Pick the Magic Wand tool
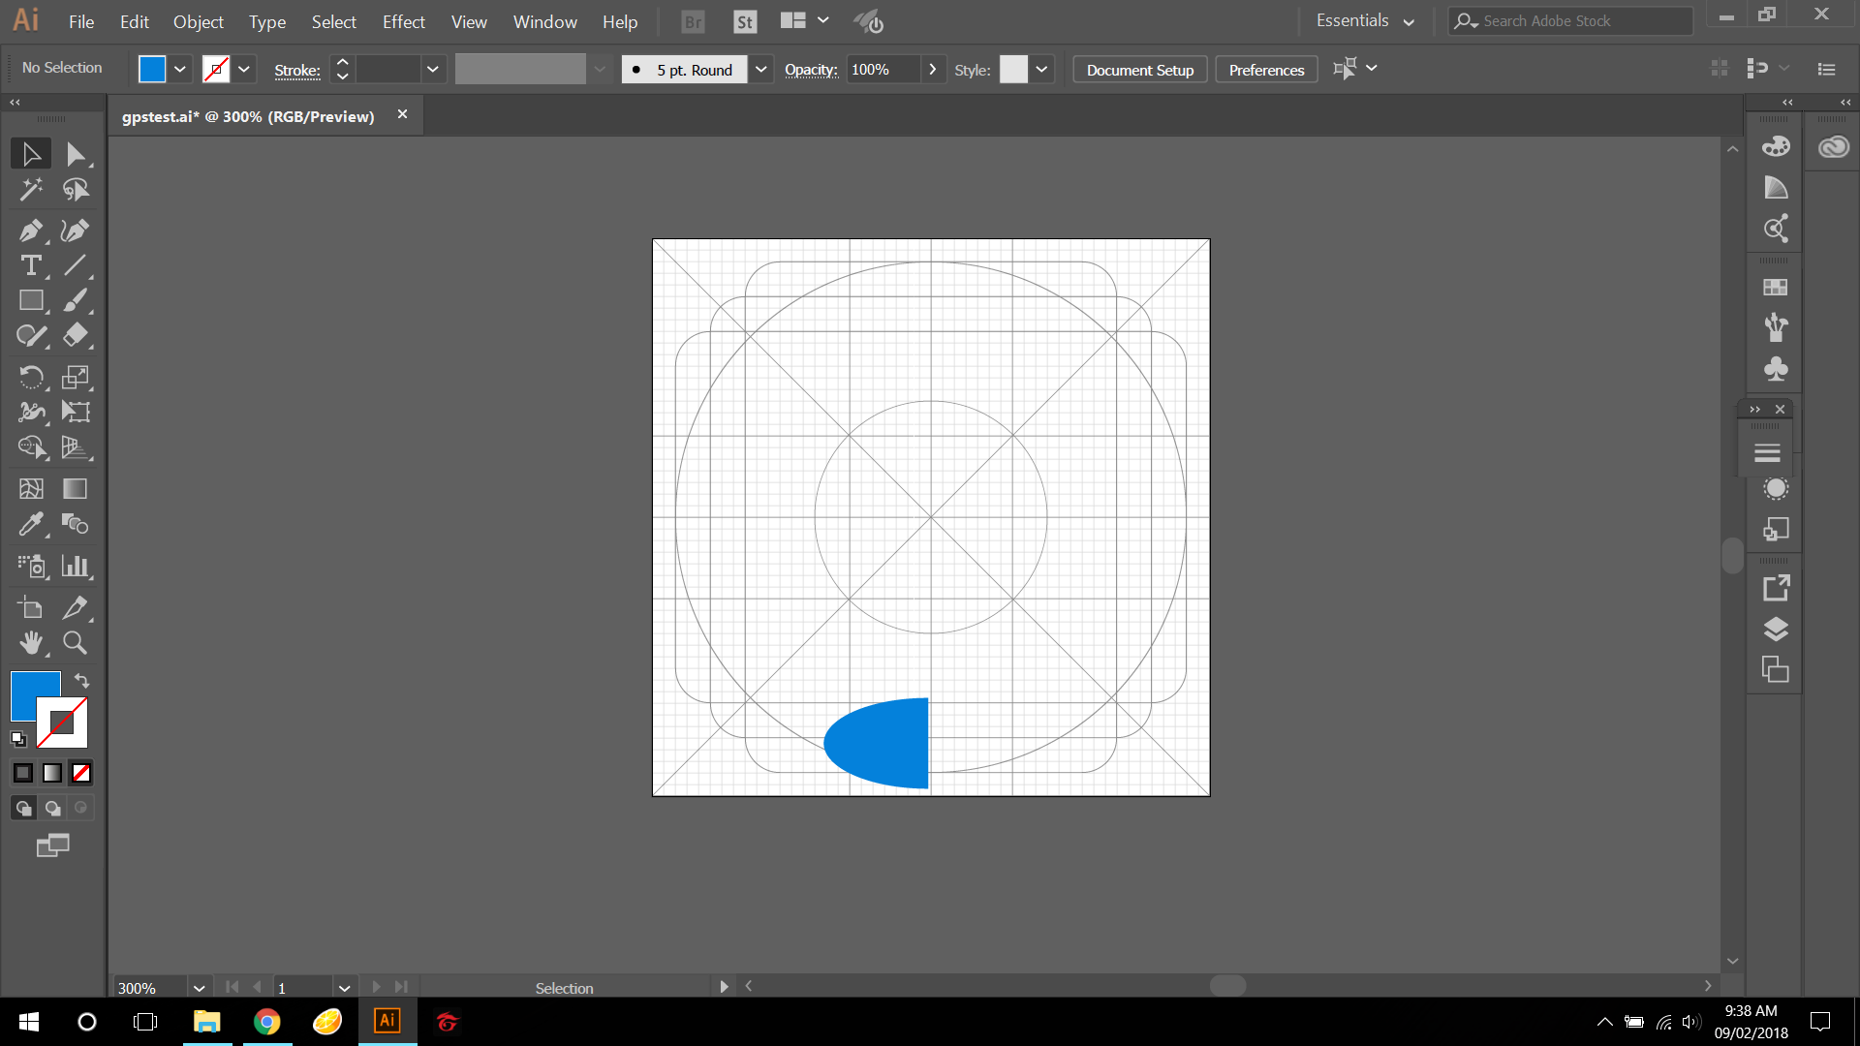This screenshot has width=1860, height=1046. coord(30,190)
